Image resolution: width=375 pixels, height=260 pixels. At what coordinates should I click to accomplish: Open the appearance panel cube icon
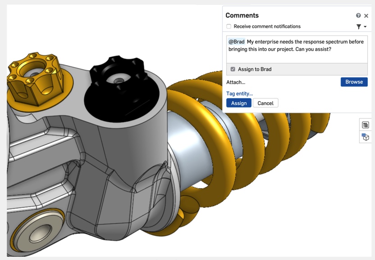365,137
